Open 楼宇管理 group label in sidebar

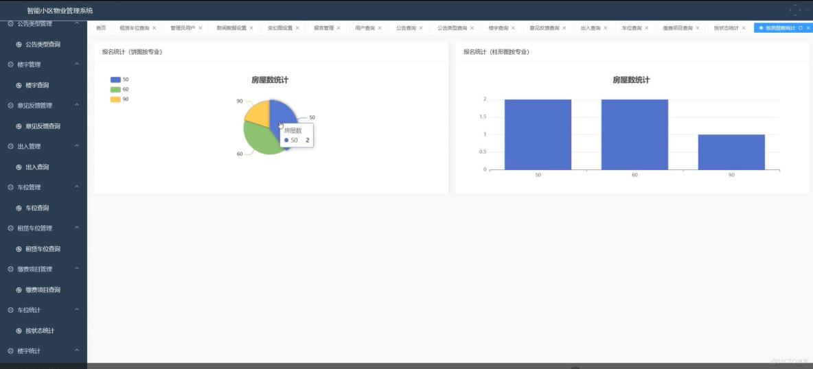coord(29,64)
